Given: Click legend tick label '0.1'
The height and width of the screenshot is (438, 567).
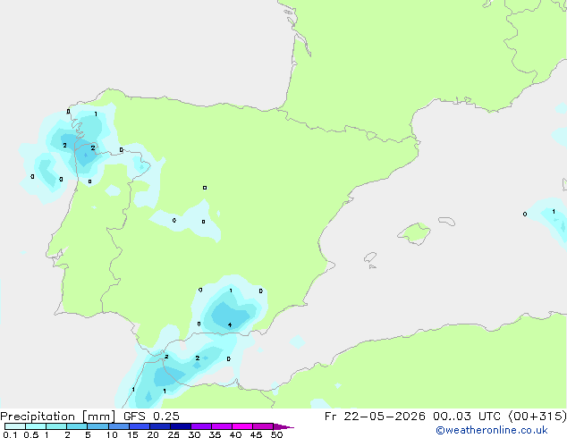Looking at the screenshot, I should [10, 434].
